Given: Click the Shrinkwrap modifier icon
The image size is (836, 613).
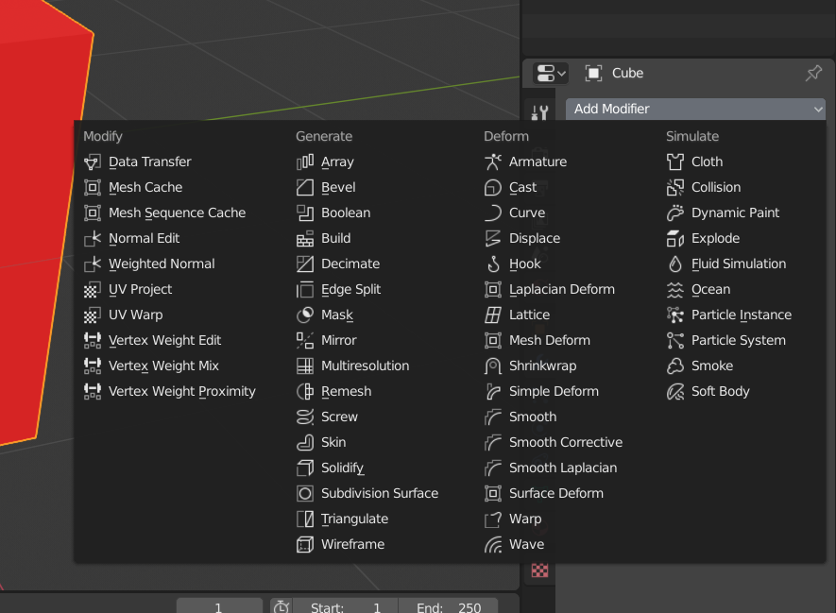Looking at the screenshot, I should (x=492, y=366).
